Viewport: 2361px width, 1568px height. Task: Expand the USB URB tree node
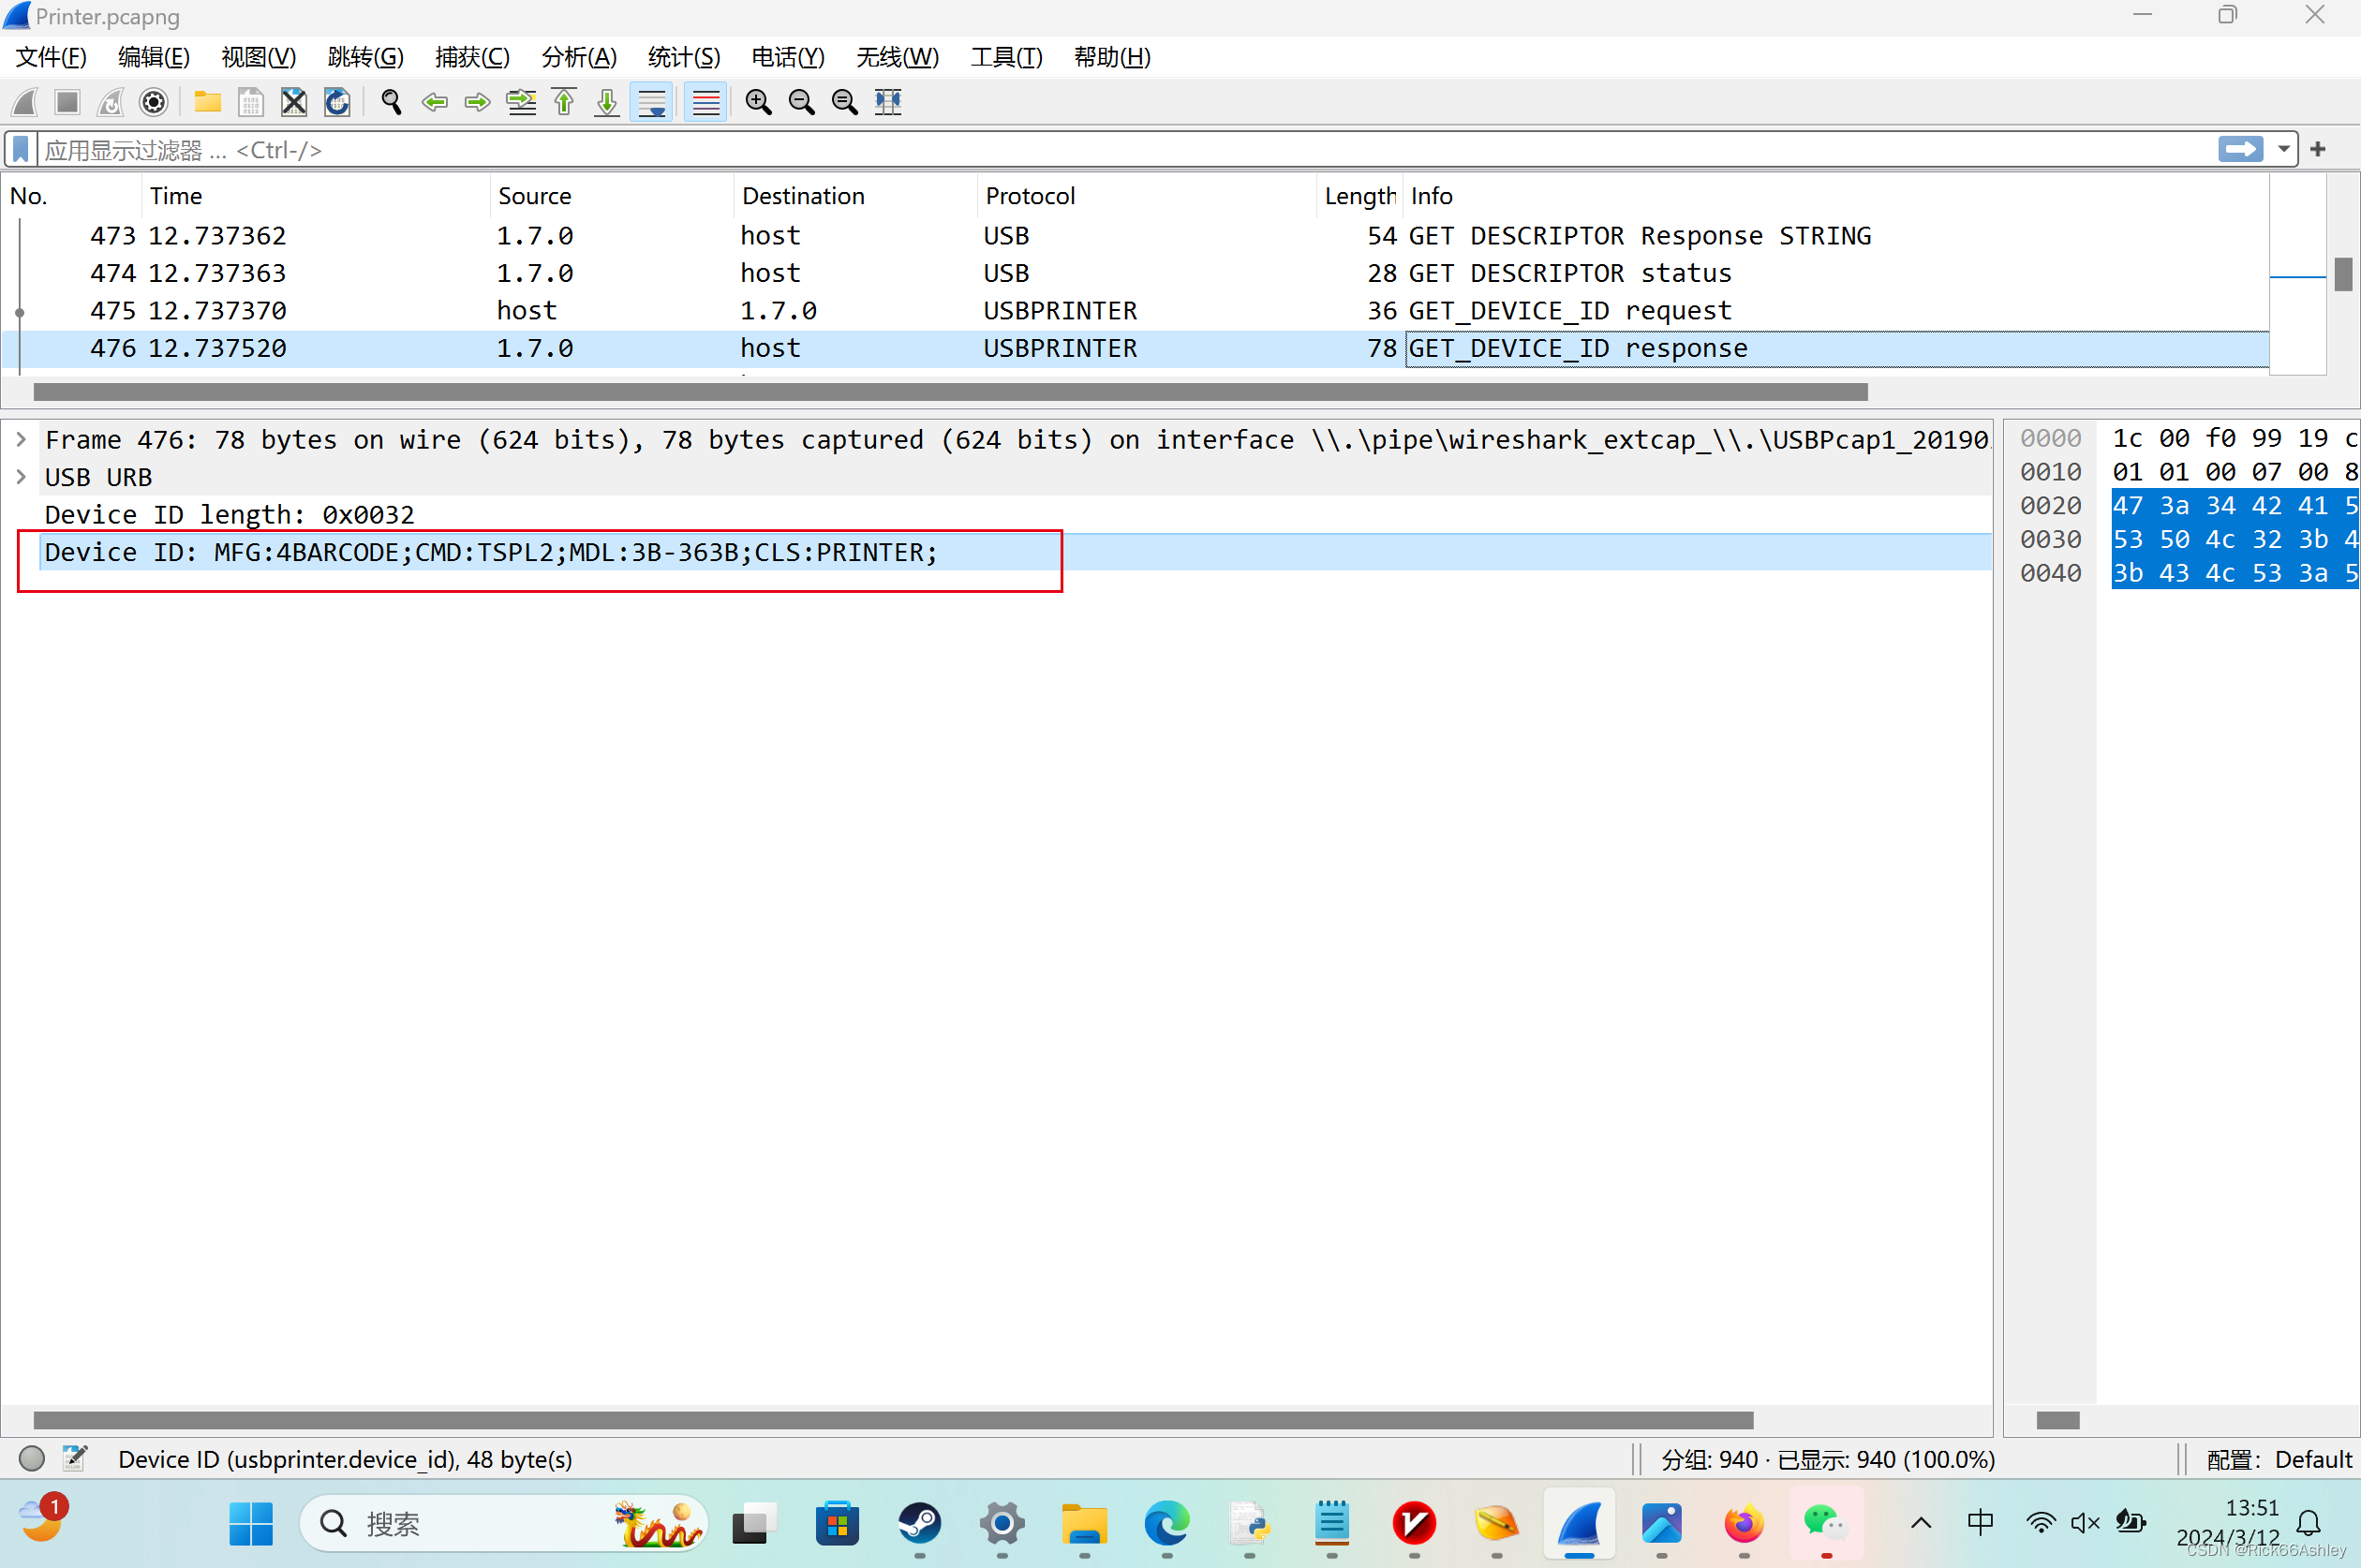click(x=21, y=477)
